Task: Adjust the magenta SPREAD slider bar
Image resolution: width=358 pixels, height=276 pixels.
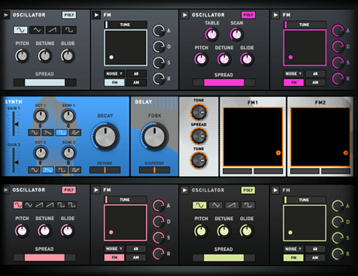Action: [x=224, y=82]
